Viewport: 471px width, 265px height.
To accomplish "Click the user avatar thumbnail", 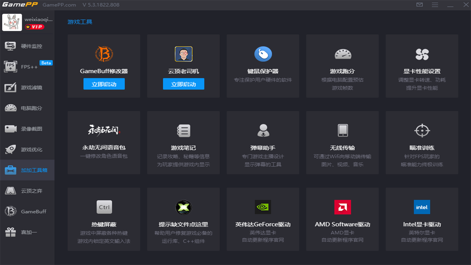I will (x=12, y=22).
